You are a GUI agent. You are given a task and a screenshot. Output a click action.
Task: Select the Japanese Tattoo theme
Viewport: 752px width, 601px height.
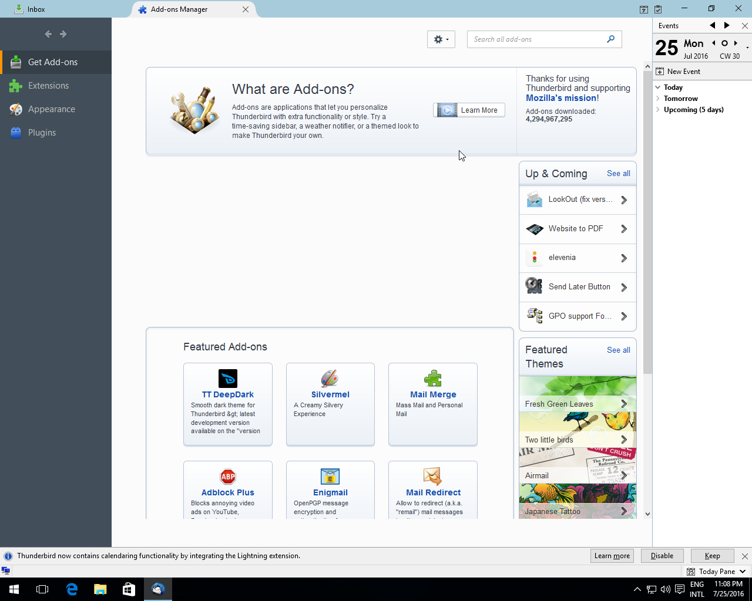coord(578,502)
